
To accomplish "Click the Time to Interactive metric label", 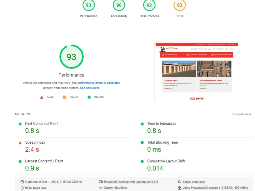I will [x=162, y=124].
